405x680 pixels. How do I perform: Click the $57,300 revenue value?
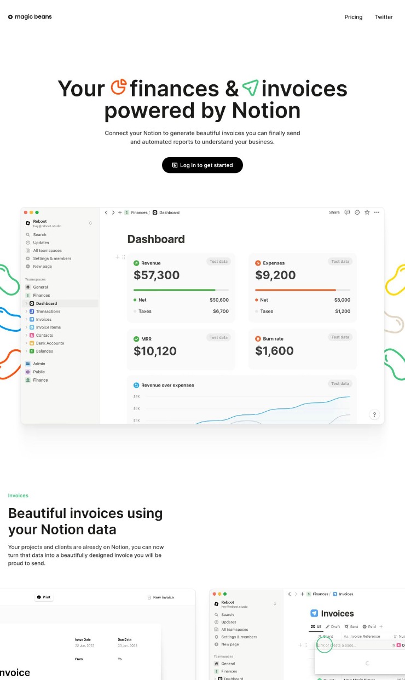(x=157, y=275)
